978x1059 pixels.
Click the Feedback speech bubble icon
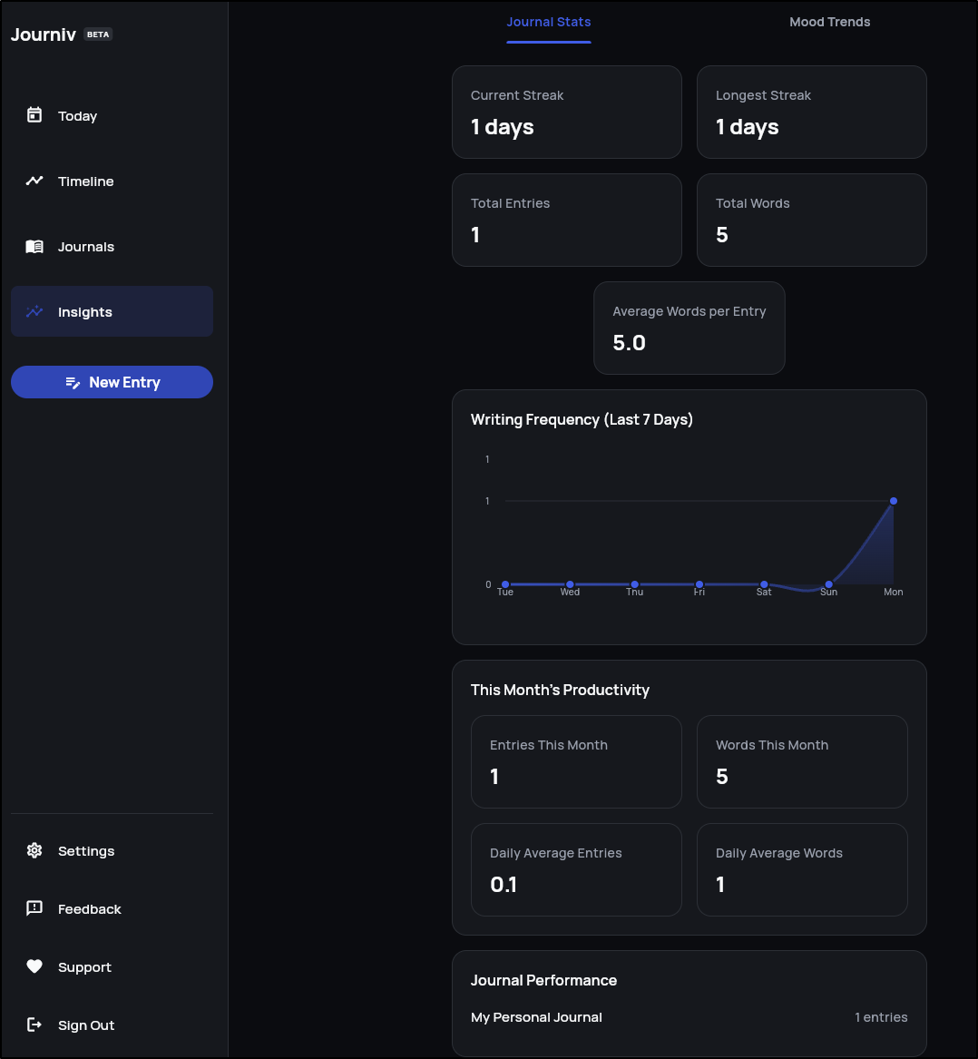pyautogui.click(x=34, y=908)
